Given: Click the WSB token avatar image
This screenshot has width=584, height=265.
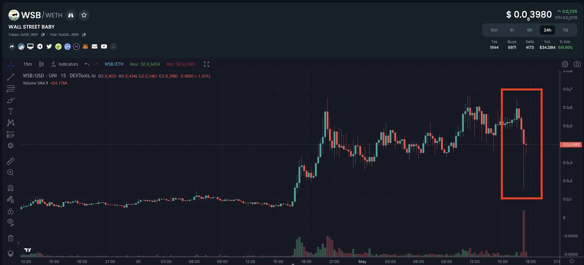Looking at the screenshot, I should pos(14,15).
